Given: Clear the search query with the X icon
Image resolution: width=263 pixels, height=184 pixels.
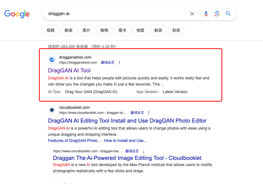Looking at the screenshot, I should (x=192, y=13).
